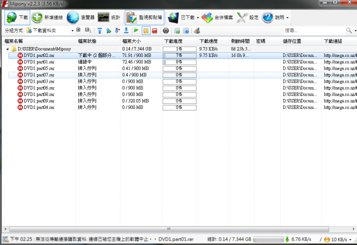Click the 7% progress bar of DVD1.part02.rar
Viewport: 357px width, 245px height.
point(179,55)
